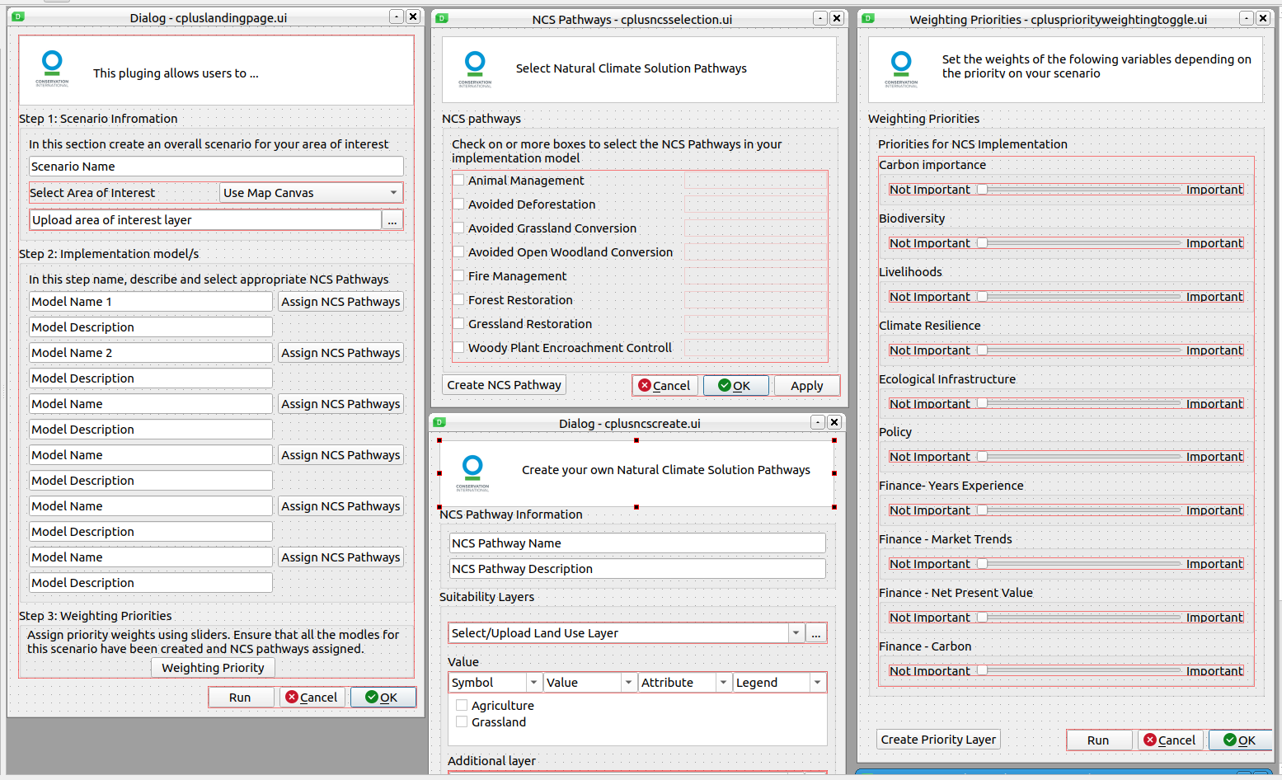Click the Conservation International logo on landing page
This screenshot has width=1282, height=780.
click(x=52, y=69)
